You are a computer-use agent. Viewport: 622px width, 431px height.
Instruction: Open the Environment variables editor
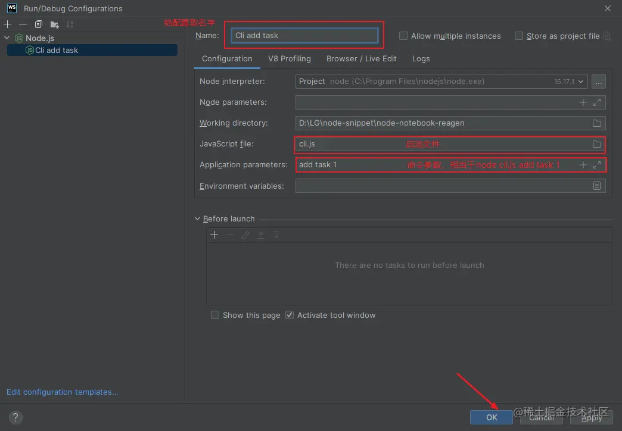pyautogui.click(x=596, y=186)
